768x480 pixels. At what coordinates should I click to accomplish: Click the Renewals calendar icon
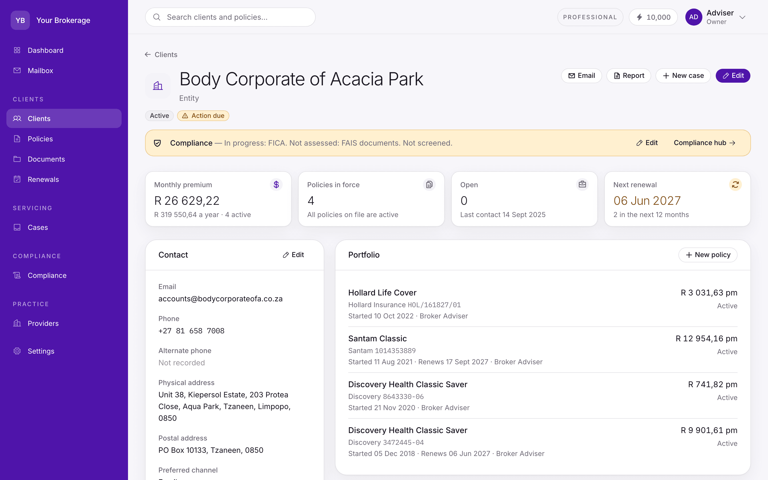[x=17, y=179]
